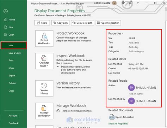
Task: Click the Author name SHIMUL HASAN
Action: pos(146,88)
